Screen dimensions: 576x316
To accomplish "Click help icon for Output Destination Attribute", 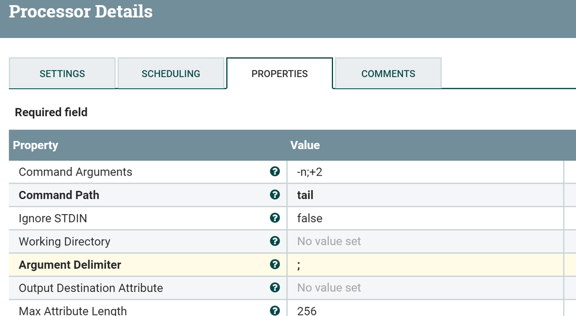I will [275, 288].
